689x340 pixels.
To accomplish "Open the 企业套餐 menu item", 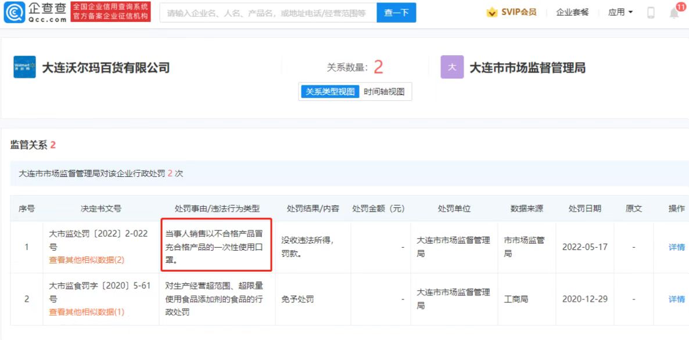I will (x=572, y=12).
